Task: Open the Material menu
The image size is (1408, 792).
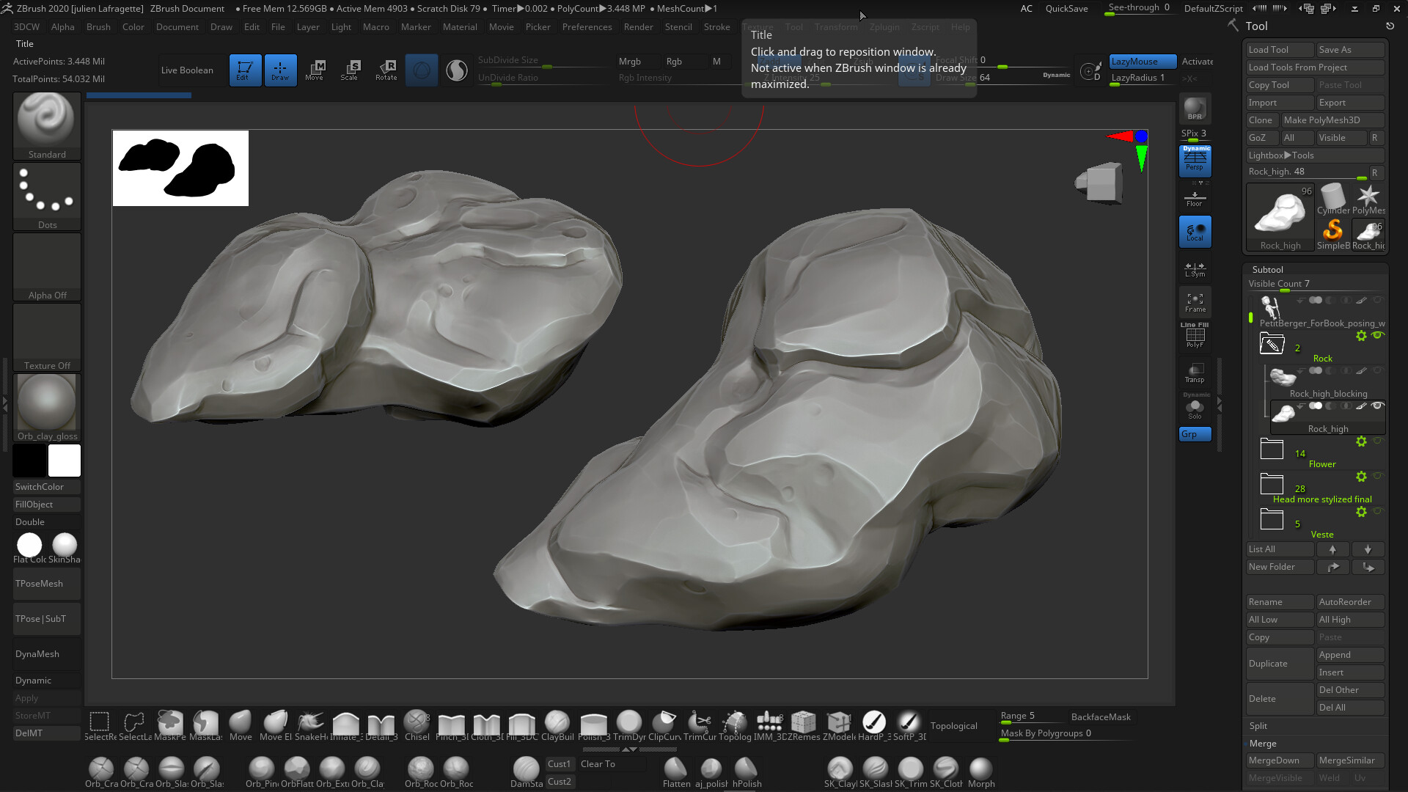Action: click(x=460, y=26)
